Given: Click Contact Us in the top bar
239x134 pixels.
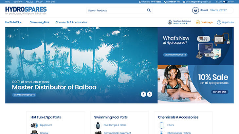Looking at the screenshot, I should 18,2.
